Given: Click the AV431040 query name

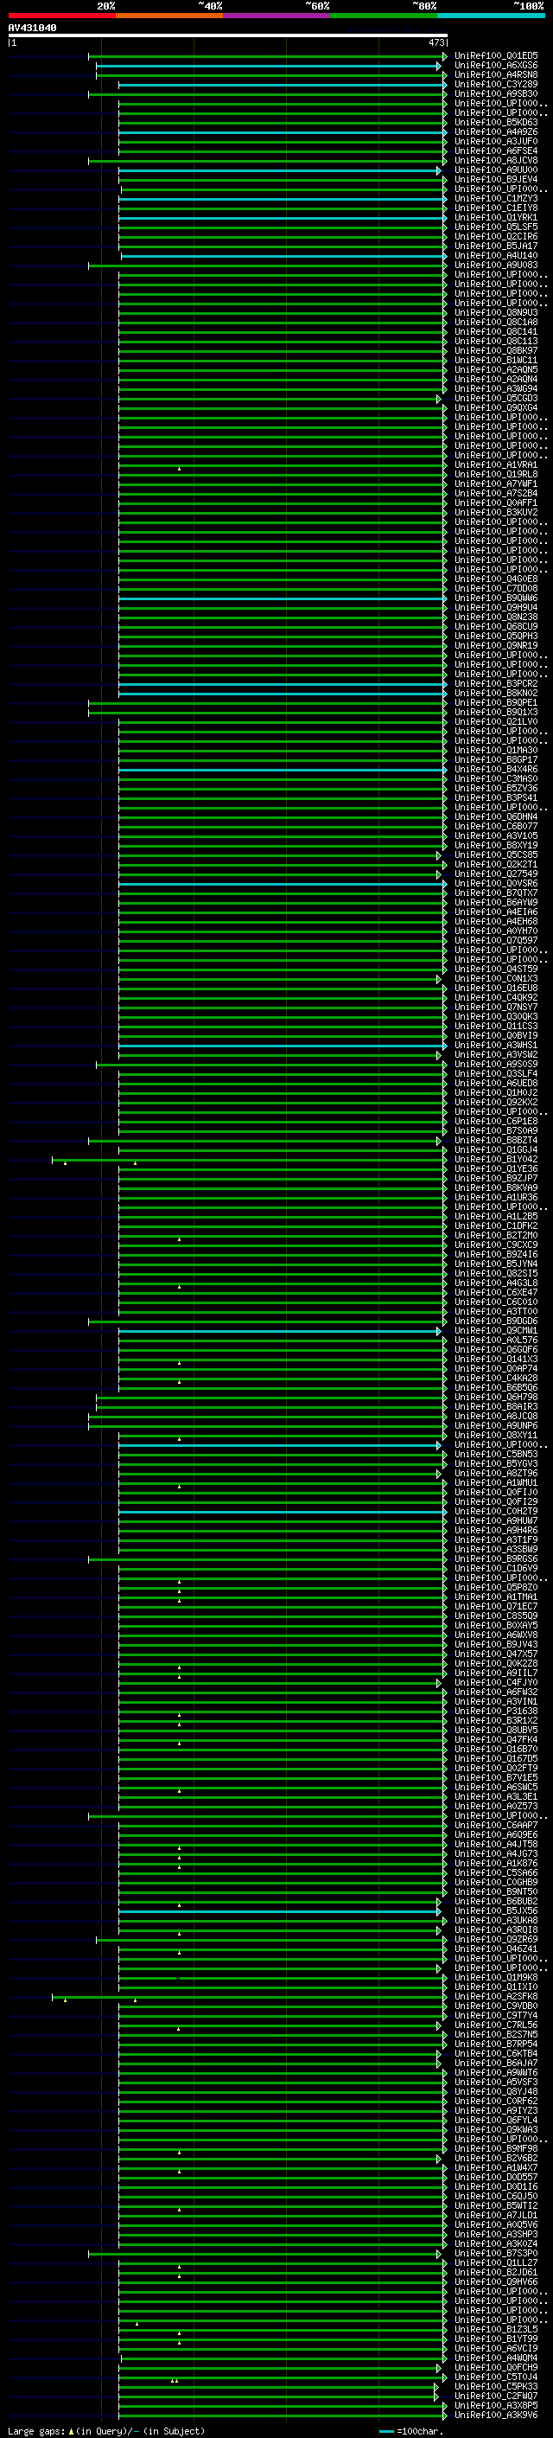Looking at the screenshot, I should coord(32,29).
